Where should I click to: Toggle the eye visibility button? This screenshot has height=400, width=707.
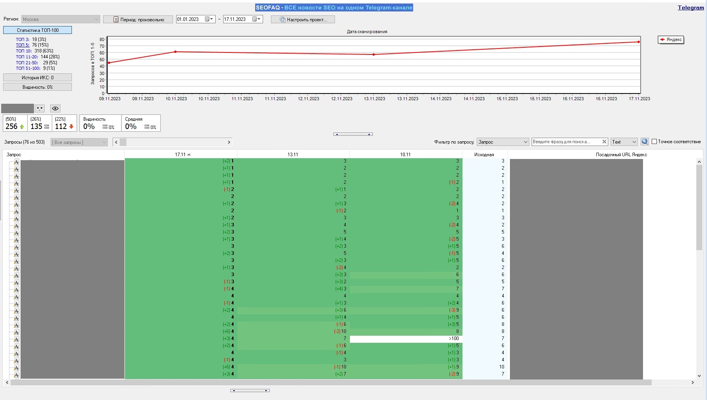coord(55,108)
